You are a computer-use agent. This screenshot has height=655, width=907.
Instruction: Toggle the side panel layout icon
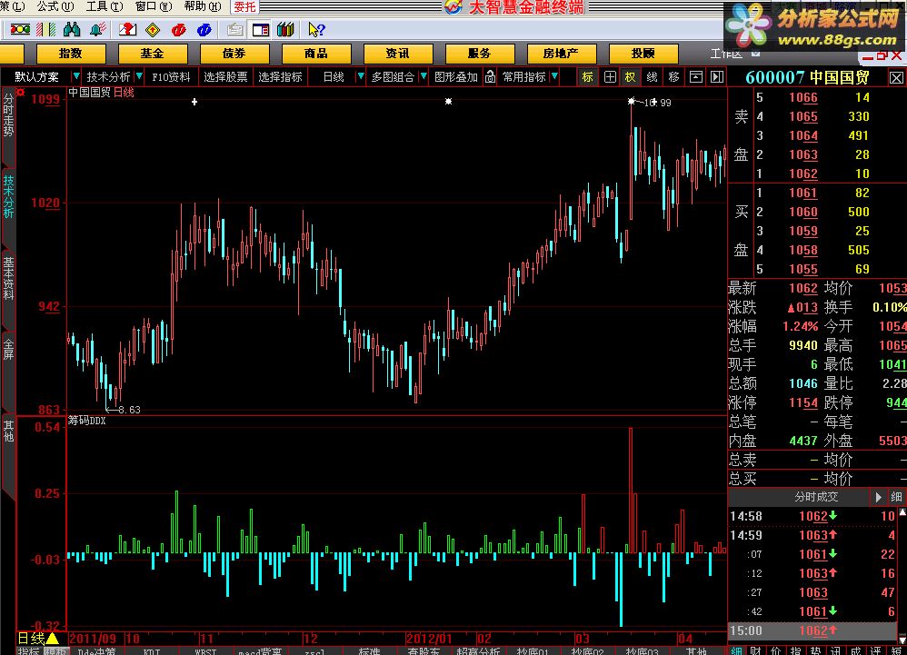pos(260,29)
